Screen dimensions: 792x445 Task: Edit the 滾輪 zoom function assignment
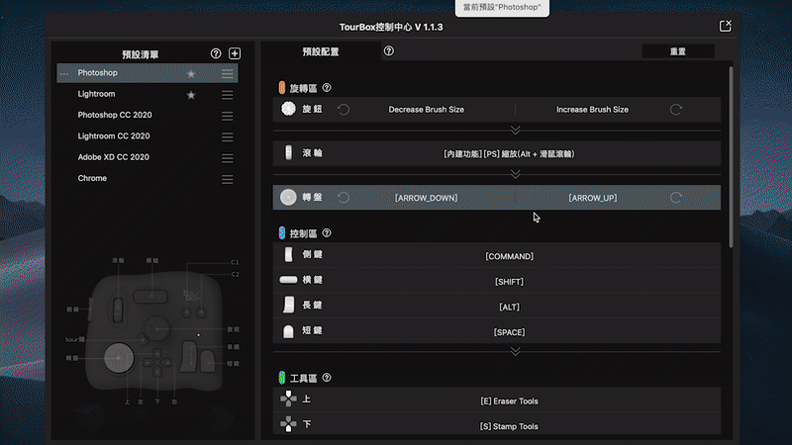point(509,154)
